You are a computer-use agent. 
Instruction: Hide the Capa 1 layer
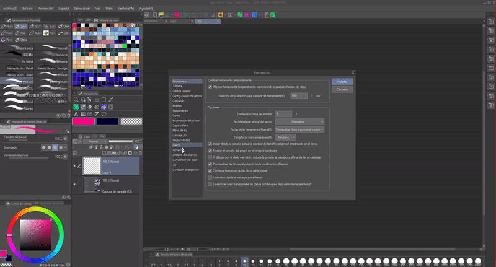(75, 165)
